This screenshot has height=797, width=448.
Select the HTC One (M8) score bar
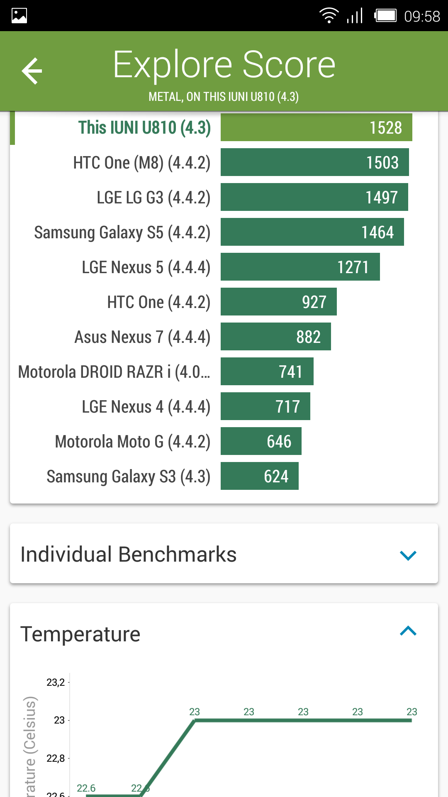point(314,162)
